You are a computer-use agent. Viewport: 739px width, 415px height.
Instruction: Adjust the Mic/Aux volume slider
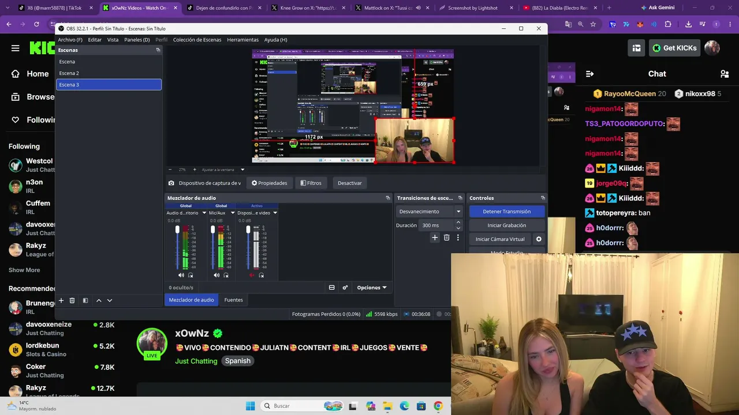[212, 246]
